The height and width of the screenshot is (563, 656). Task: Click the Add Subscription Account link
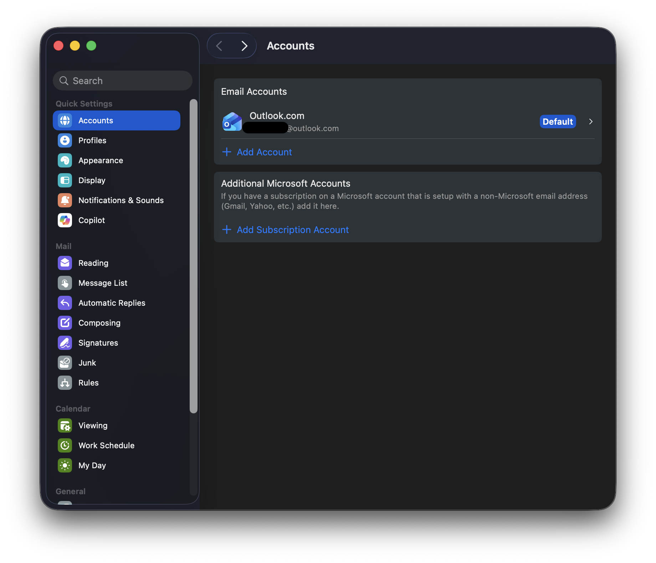[x=293, y=230]
